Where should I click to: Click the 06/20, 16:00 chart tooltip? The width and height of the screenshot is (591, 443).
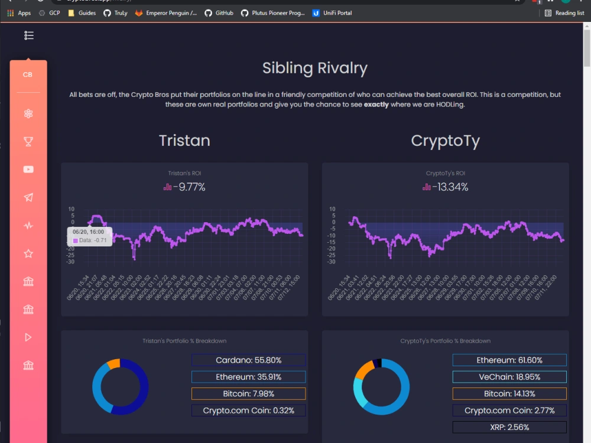(x=89, y=236)
